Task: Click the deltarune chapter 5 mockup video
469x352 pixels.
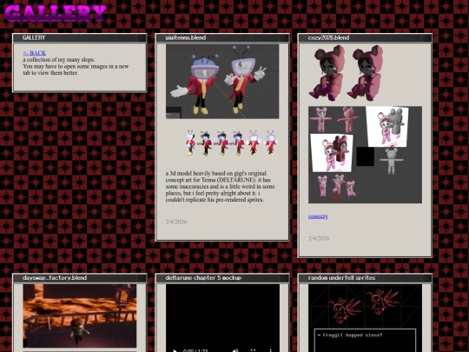Action: point(222,318)
